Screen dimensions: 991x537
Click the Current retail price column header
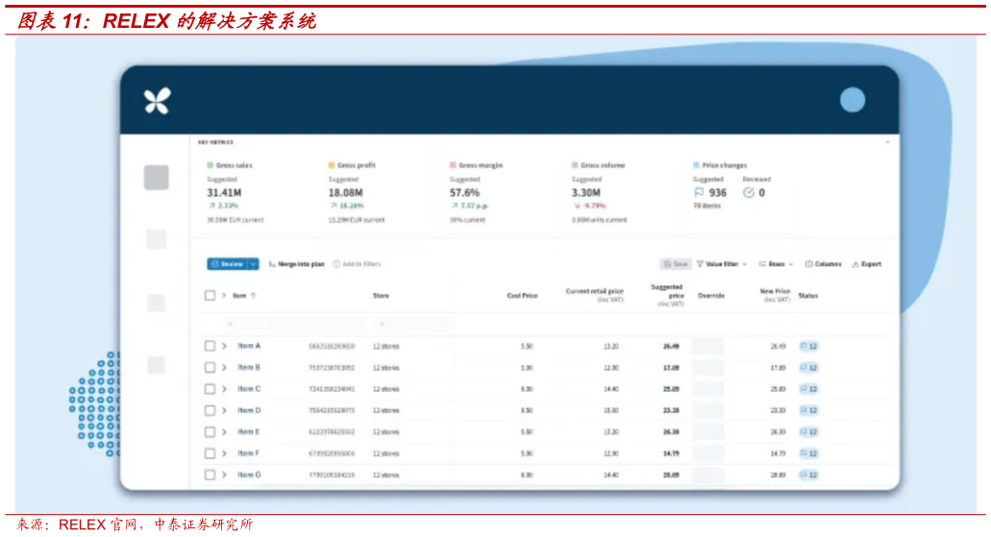pyautogui.click(x=595, y=295)
